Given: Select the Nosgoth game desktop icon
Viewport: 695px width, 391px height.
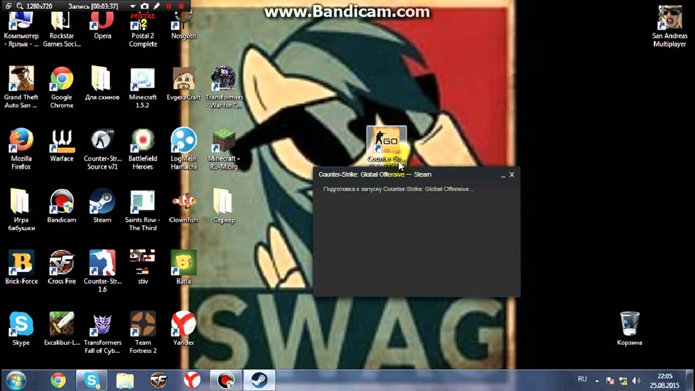Looking at the screenshot, I should pyautogui.click(x=184, y=26).
